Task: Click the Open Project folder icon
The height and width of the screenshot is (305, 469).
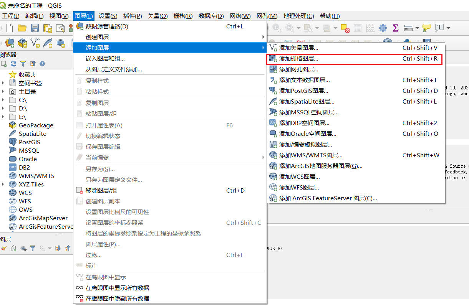Action: pyautogui.click(x=22, y=28)
